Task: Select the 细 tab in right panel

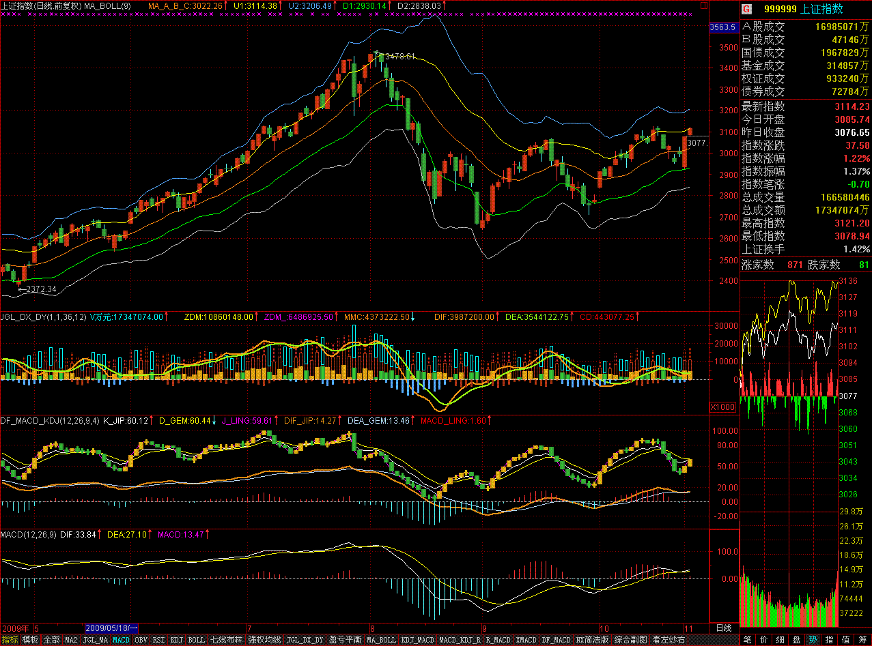Action: click(x=780, y=640)
